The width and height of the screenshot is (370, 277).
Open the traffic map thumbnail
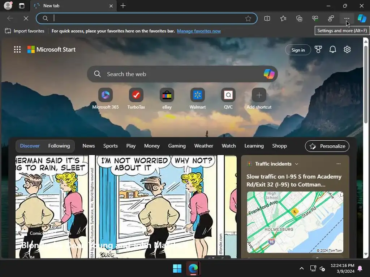[x=295, y=222]
